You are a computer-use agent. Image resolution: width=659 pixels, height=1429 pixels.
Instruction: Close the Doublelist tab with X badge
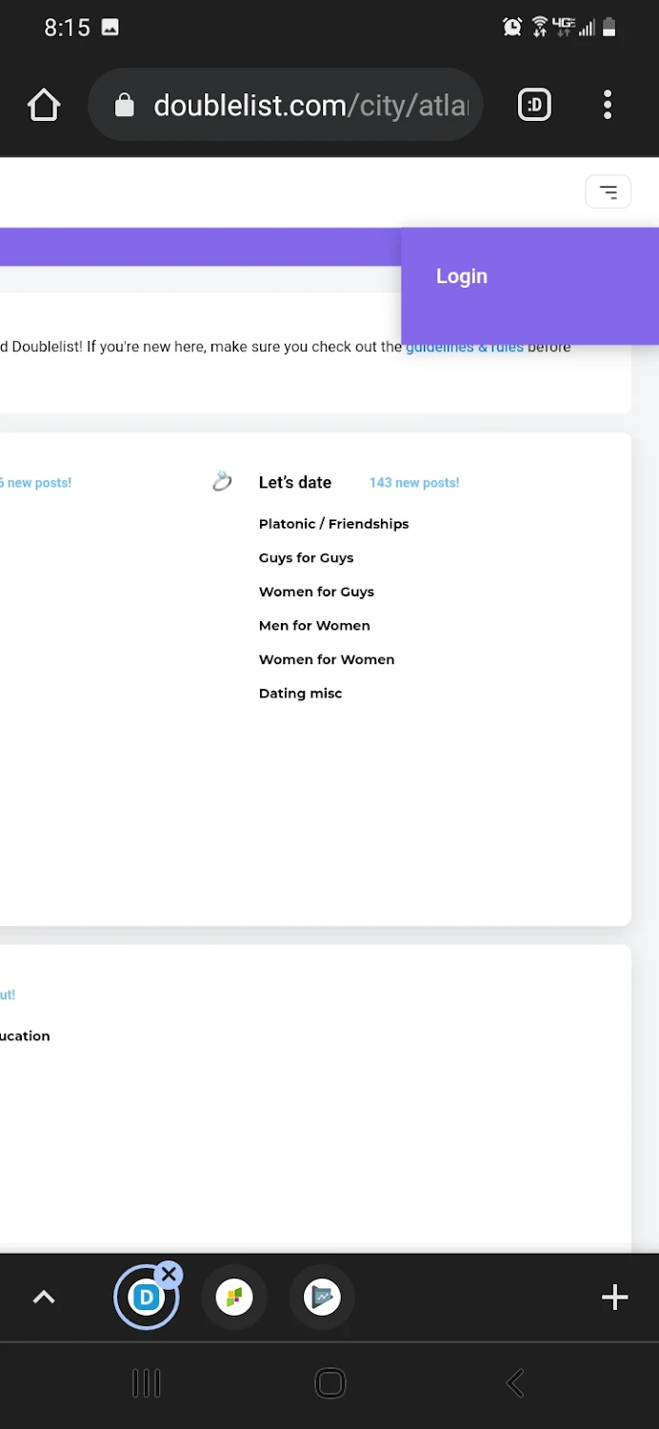pos(169,1275)
